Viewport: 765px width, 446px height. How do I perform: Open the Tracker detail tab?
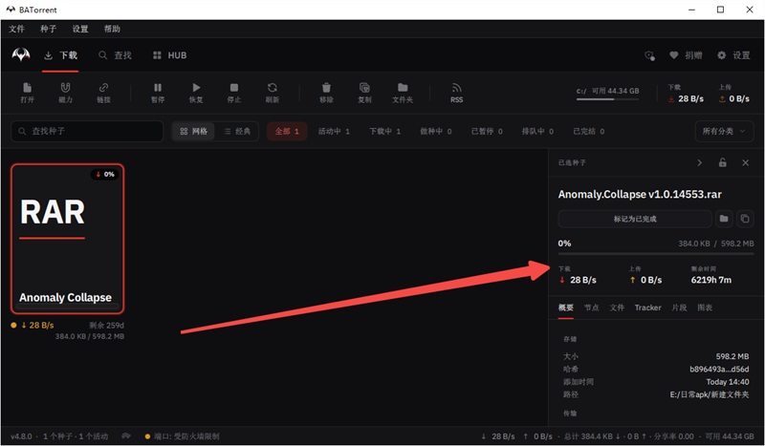point(647,308)
